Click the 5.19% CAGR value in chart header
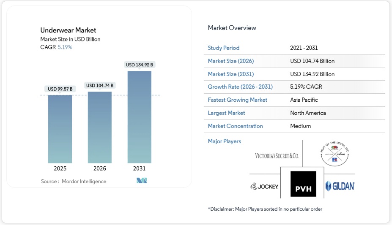392x225 pixels. click(65, 47)
